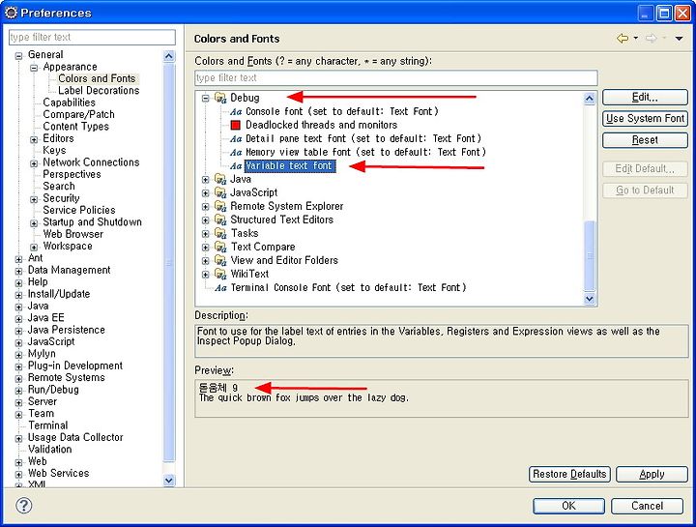Expand the Tasks category
696x527 pixels.
tap(205, 234)
